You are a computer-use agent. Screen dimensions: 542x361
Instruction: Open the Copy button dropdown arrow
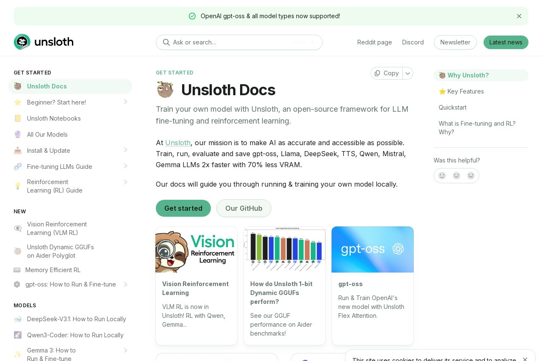pyautogui.click(x=408, y=73)
